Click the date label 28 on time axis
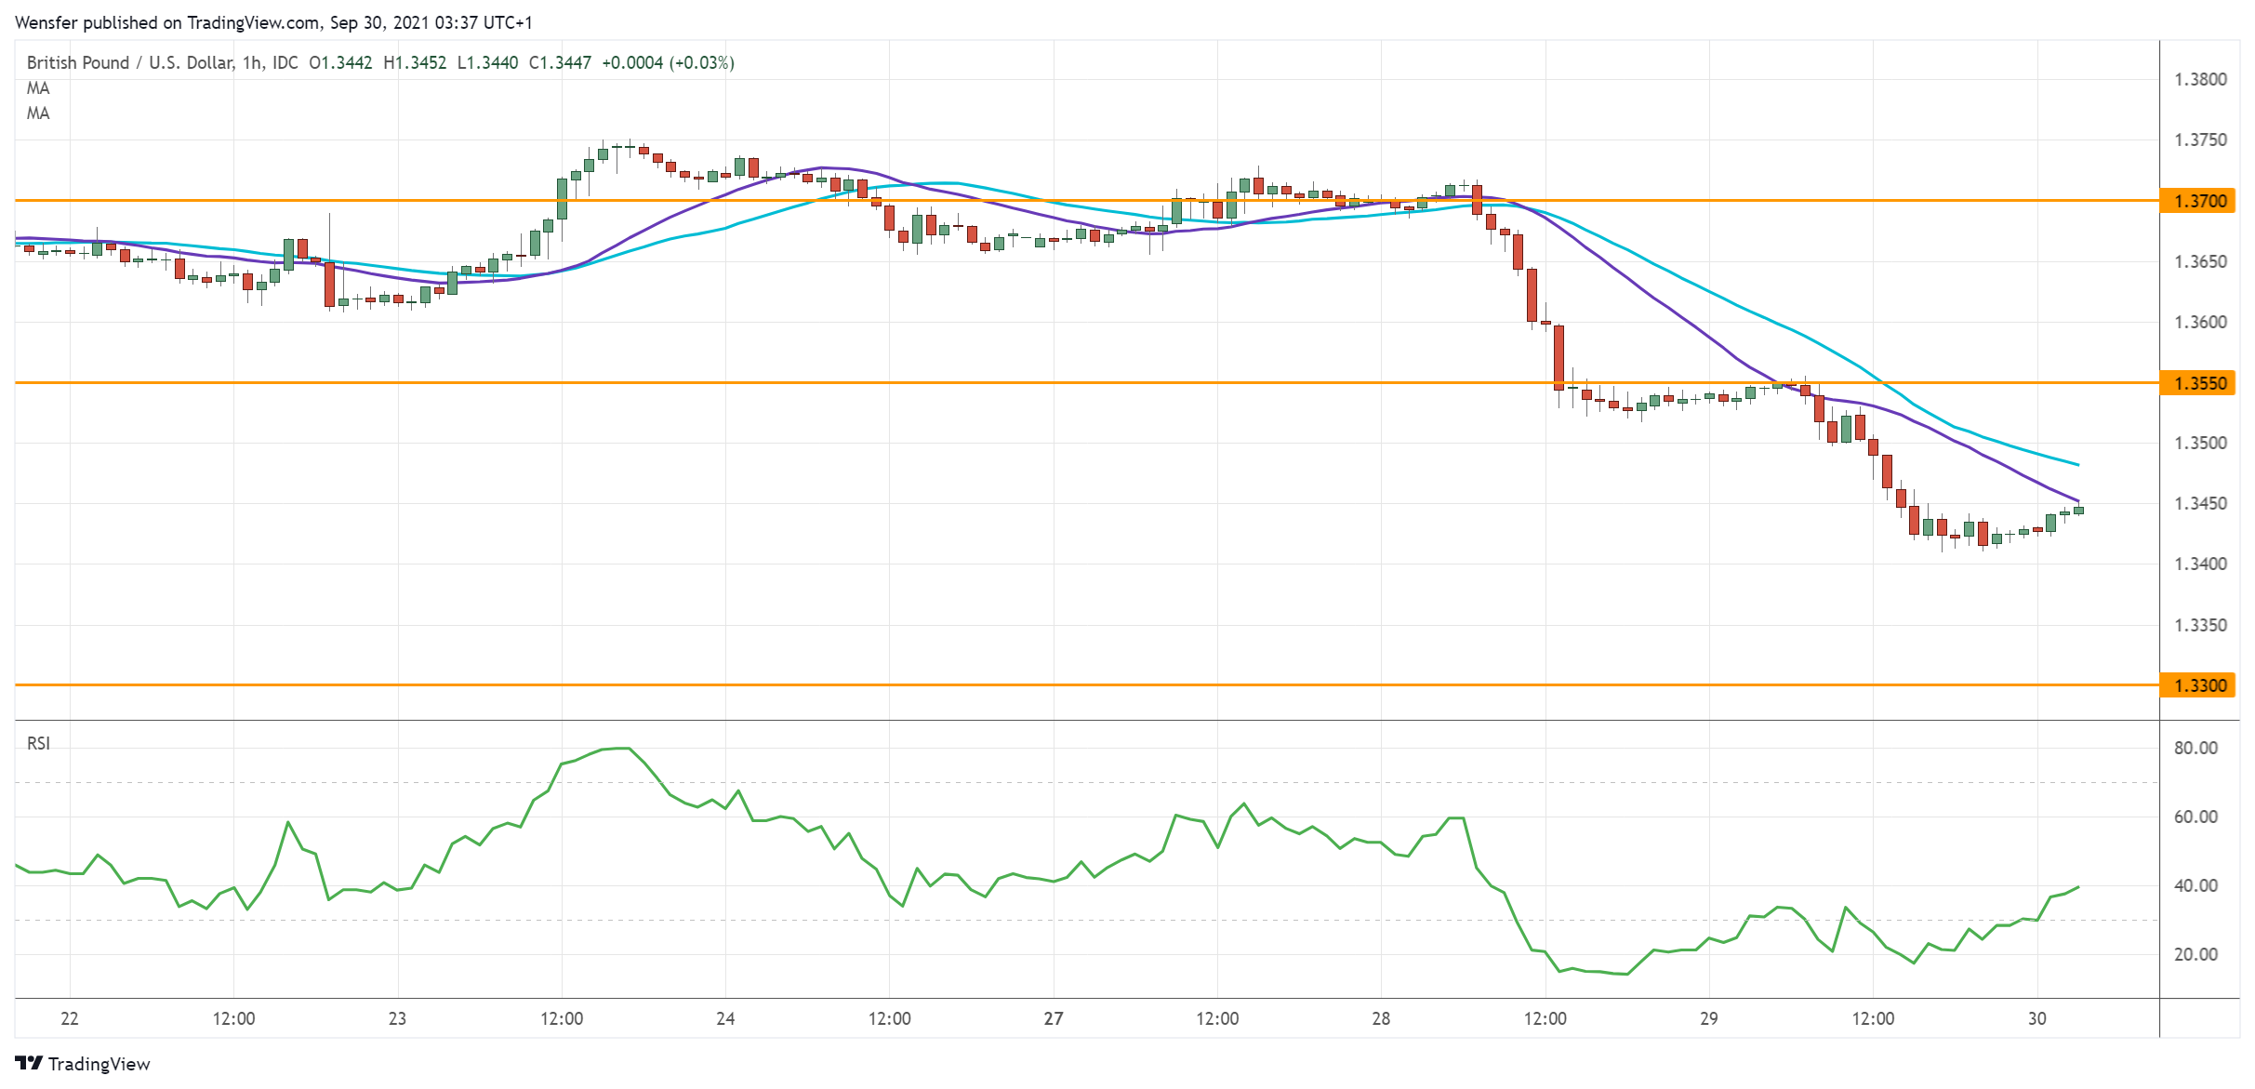The image size is (2255, 1089). [x=1381, y=1018]
